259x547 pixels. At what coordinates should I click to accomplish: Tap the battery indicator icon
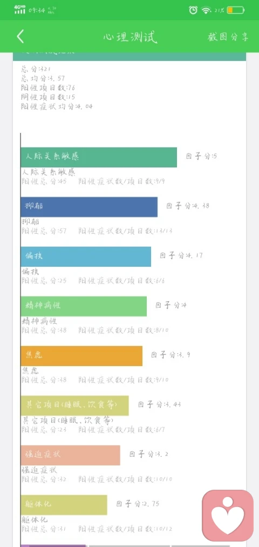coord(236,10)
